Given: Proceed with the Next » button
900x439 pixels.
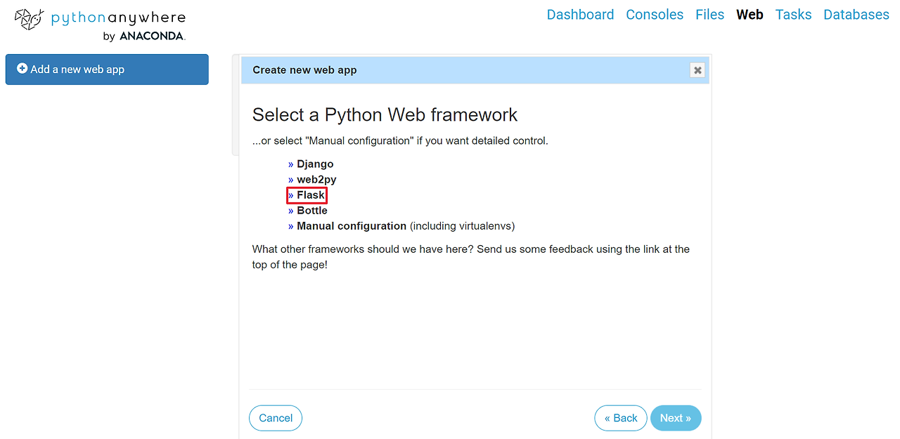Looking at the screenshot, I should (x=676, y=418).
